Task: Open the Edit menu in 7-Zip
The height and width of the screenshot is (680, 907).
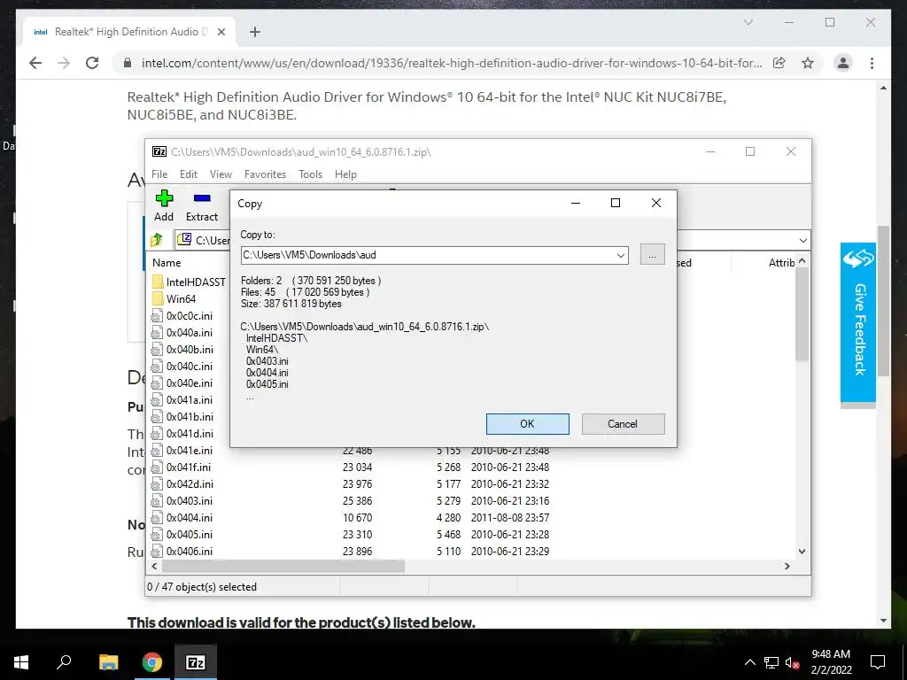Action: click(x=189, y=174)
